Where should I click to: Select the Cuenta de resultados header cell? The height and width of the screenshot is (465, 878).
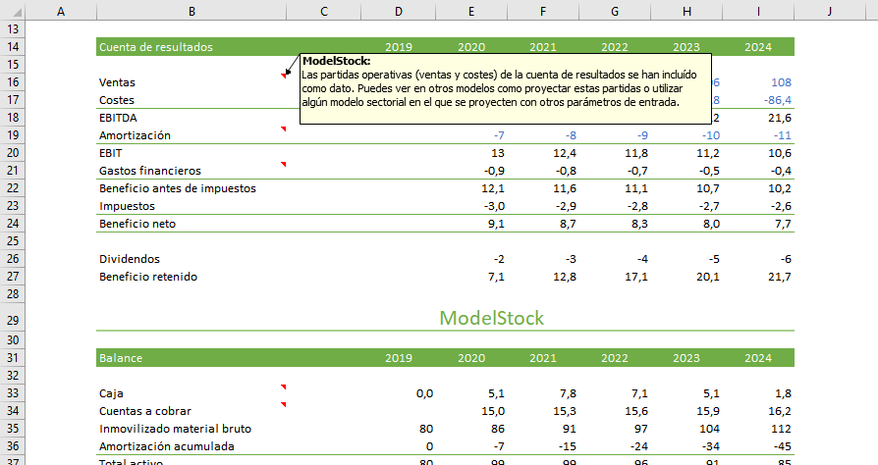(x=192, y=47)
